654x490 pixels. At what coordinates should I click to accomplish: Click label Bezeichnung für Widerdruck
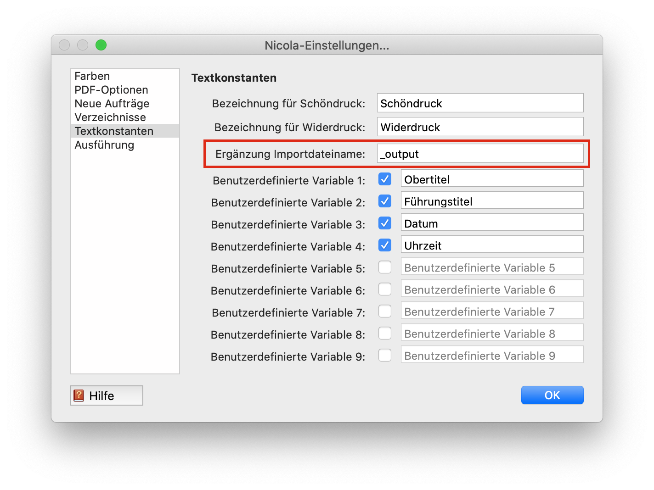(x=290, y=128)
